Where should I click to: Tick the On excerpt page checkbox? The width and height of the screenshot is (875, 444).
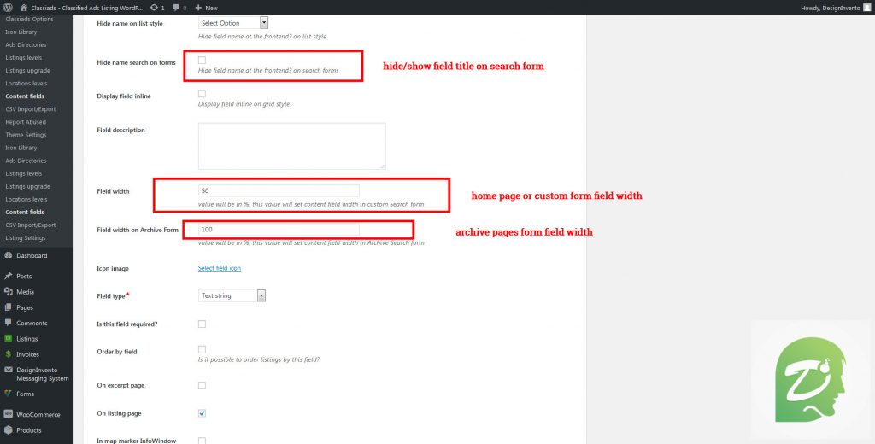(202, 385)
